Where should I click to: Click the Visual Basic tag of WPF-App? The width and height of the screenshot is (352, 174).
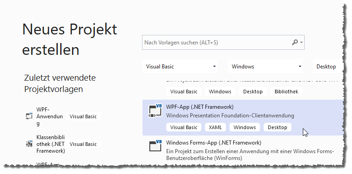click(x=184, y=127)
